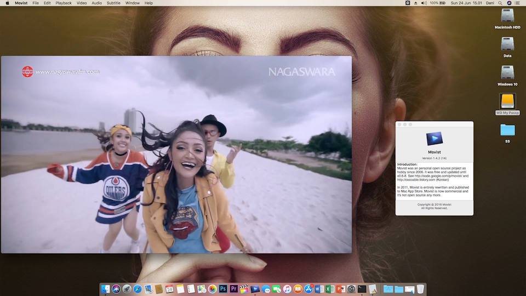The height and width of the screenshot is (296, 526).
Task: Open the Apple menu
Action: (7, 3)
